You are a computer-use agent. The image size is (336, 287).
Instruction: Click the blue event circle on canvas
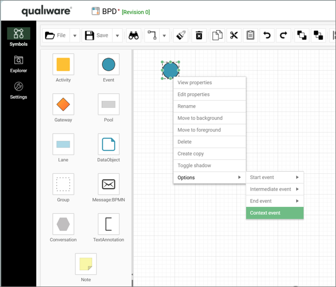point(171,70)
